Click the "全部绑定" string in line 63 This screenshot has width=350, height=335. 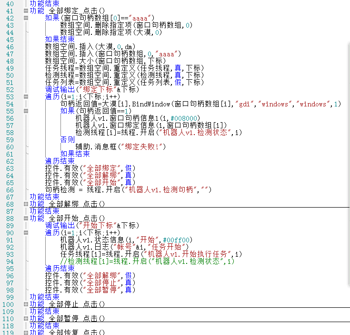coord(102,168)
